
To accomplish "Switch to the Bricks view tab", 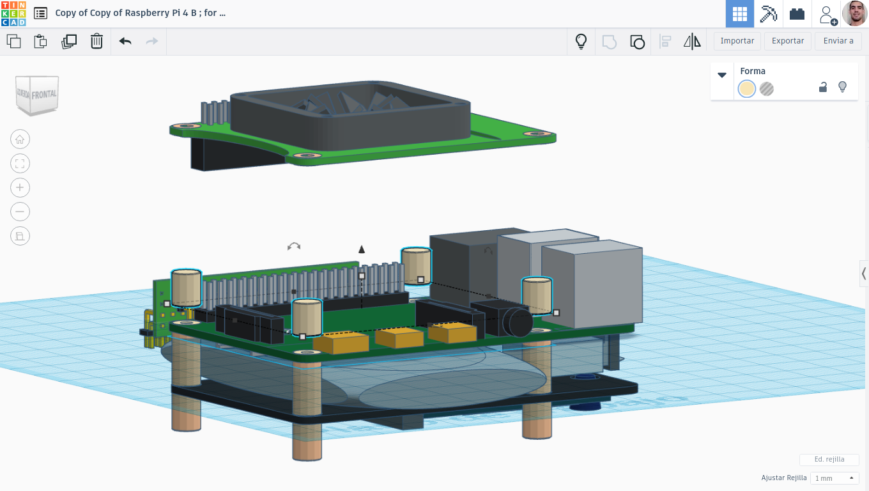I will (x=797, y=13).
